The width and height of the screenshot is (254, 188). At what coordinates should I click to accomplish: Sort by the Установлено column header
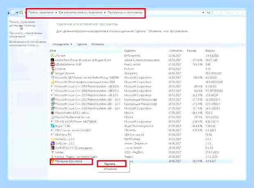coord(176,51)
